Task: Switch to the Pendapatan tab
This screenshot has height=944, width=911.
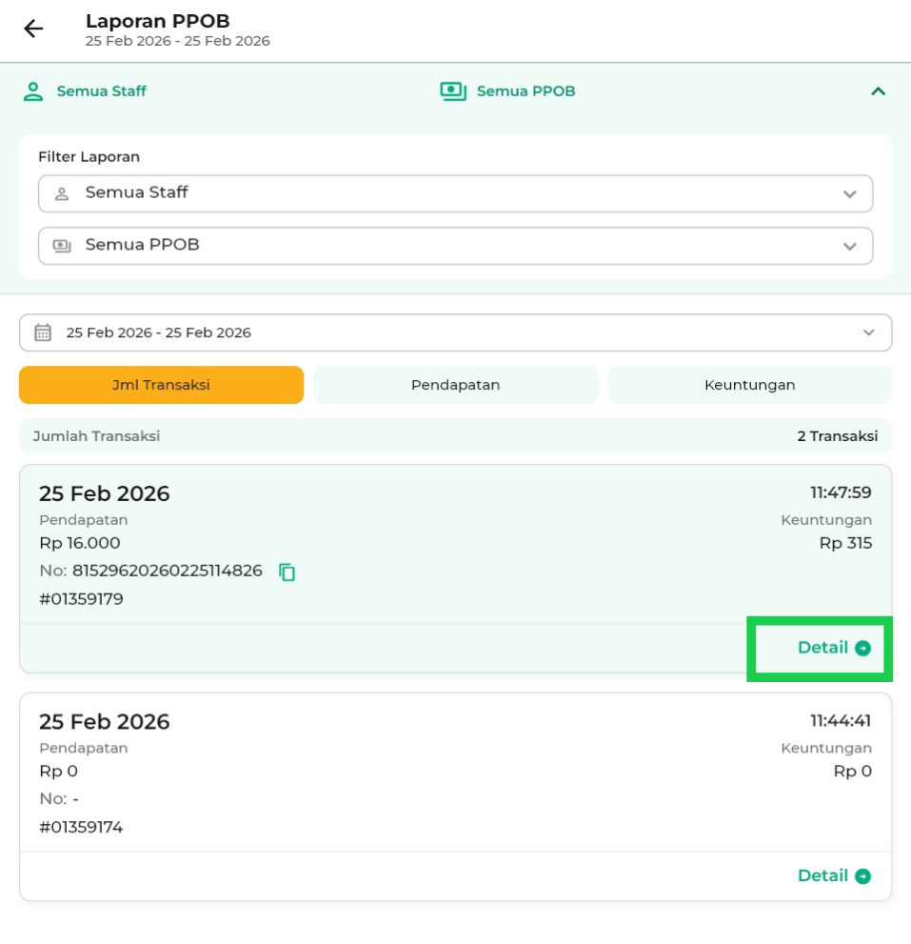Action: point(455,385)
